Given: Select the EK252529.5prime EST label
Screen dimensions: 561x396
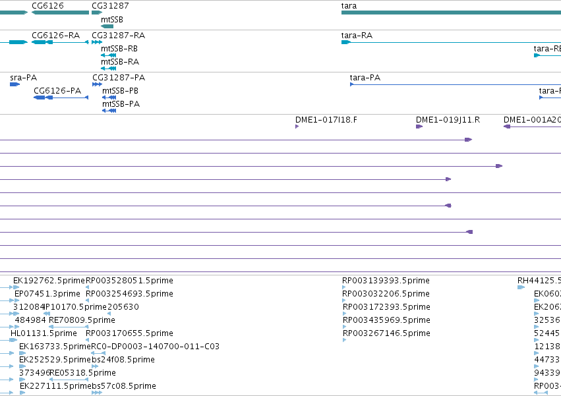Looking at the screenshot, I should pos(55,360).
